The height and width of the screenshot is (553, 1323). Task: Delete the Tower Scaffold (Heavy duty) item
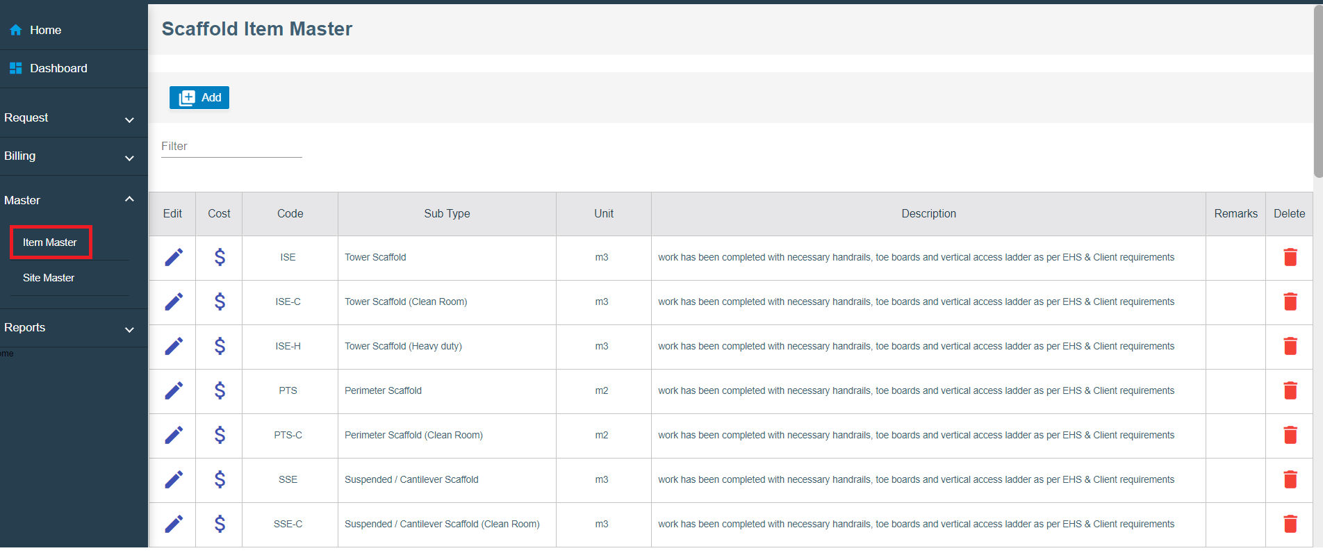tap(1290, 346)
